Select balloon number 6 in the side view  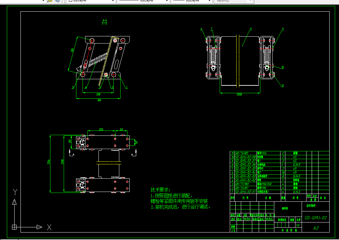click(201, 29)
